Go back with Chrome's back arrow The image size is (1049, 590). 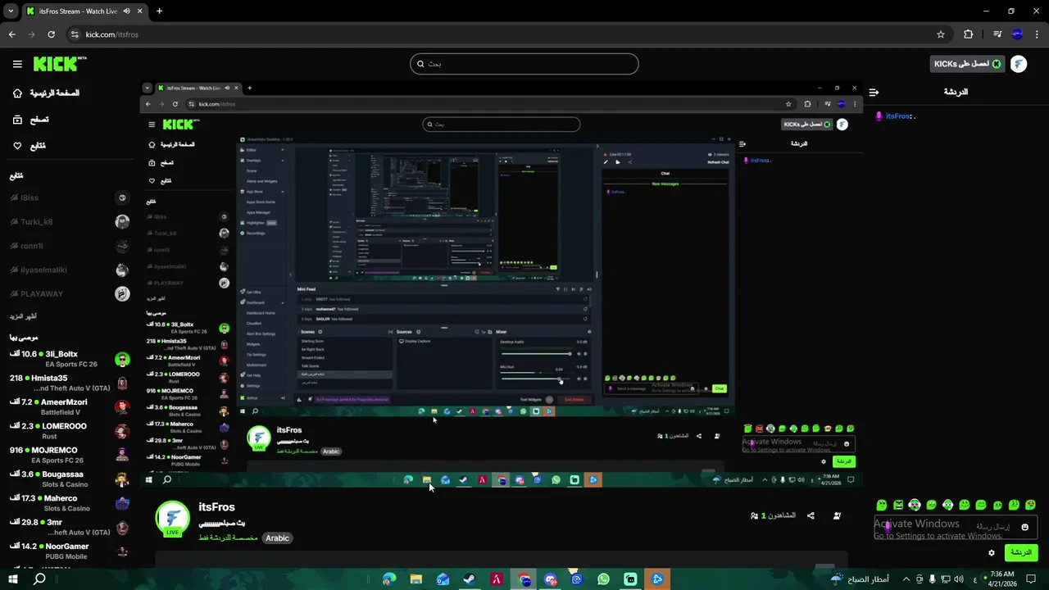(11, 34)
